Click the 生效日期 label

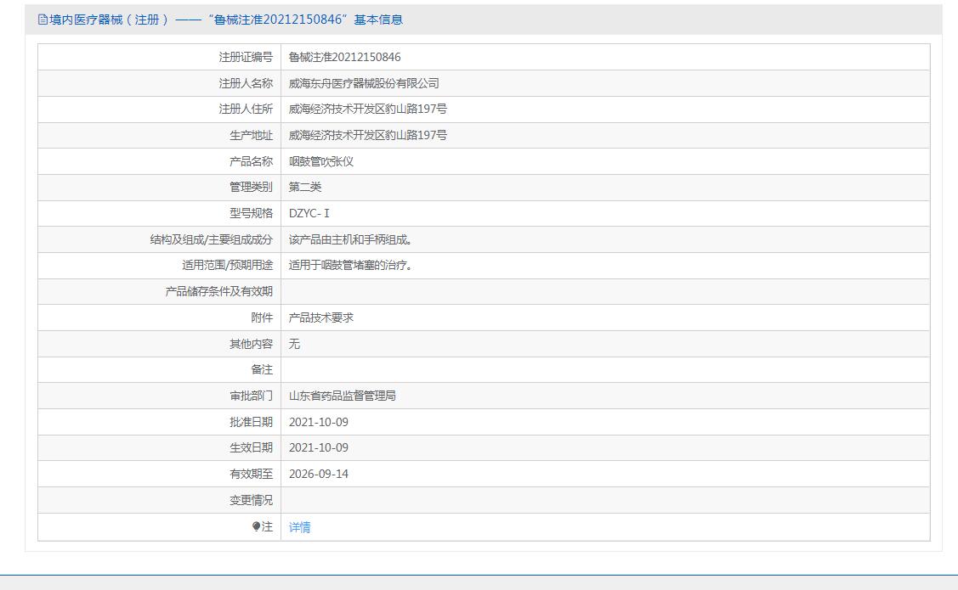pos(251,448)
